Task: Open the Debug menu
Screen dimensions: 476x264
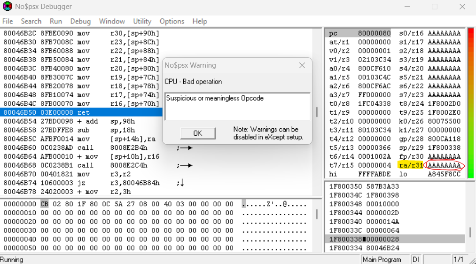Action: (x=80, y=21)
